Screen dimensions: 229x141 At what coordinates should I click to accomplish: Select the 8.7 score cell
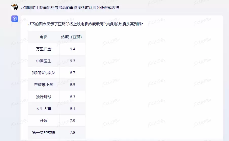point(73,73)
